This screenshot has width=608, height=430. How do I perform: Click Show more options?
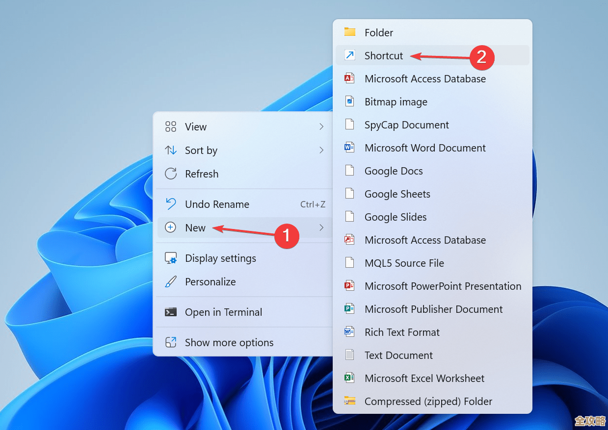click(229, 342)
